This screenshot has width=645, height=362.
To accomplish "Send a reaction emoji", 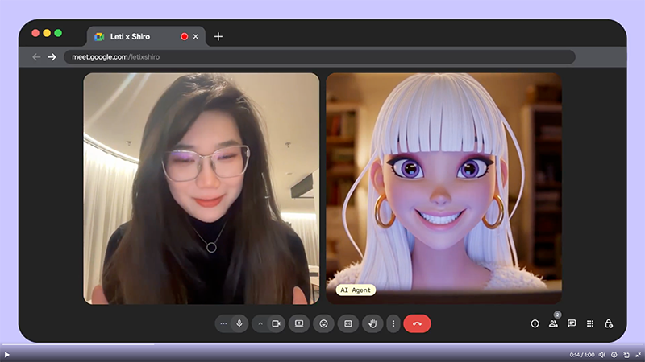I will point(324,323).
